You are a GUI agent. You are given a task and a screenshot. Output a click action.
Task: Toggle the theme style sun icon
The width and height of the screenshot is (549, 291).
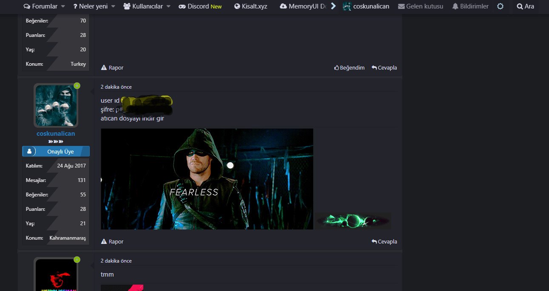click(500, 6)
